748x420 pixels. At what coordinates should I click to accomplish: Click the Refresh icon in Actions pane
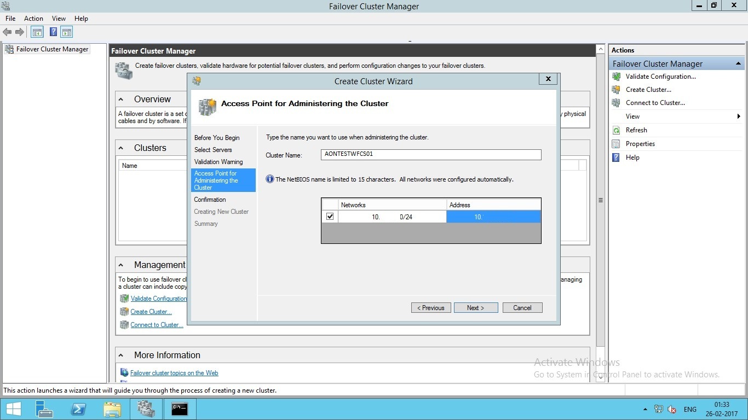point(616,130)
